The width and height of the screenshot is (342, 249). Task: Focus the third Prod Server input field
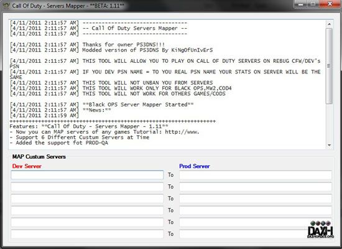[x=256, y=199]
